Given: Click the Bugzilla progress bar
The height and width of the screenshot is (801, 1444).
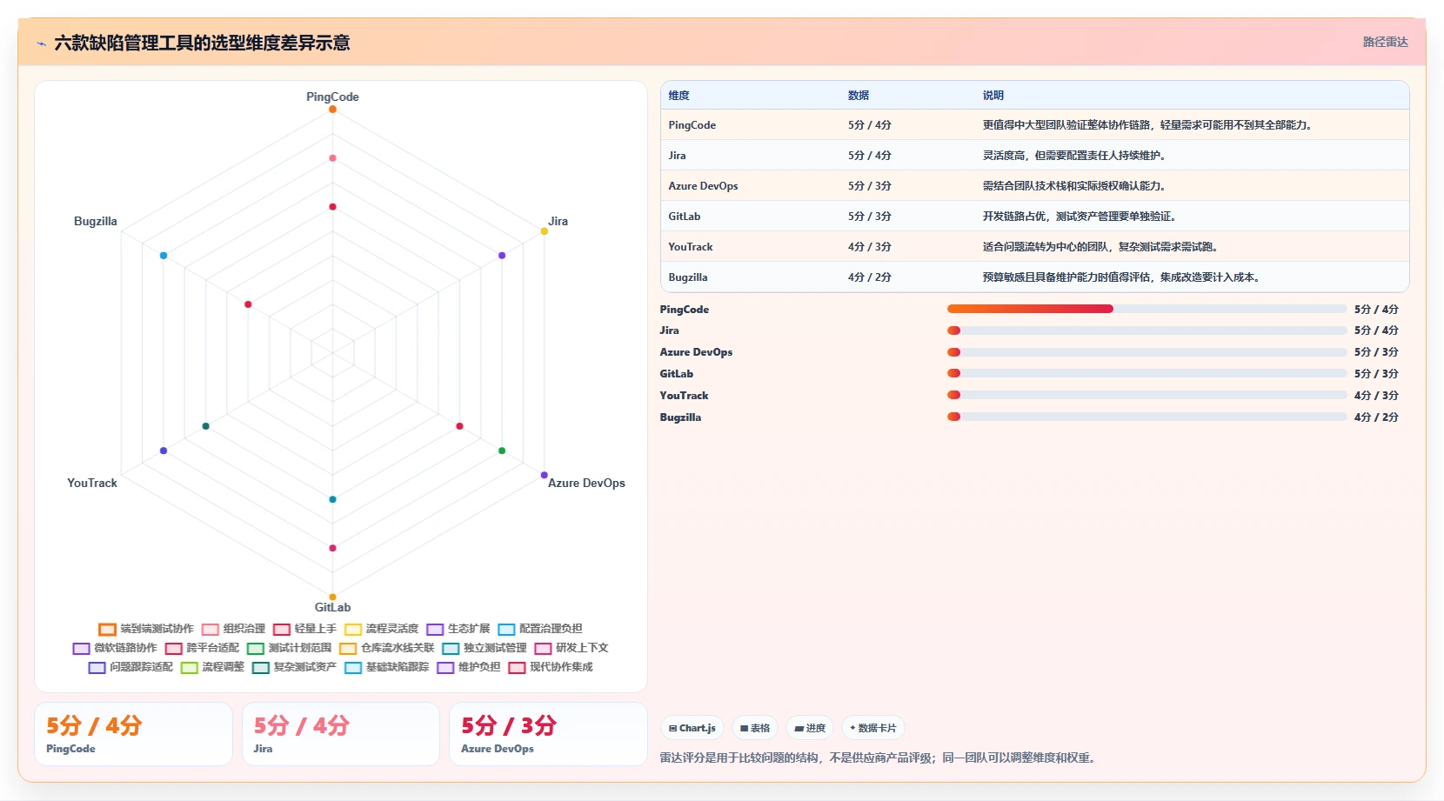Looking at the screenshot, I should [1147, 417].
